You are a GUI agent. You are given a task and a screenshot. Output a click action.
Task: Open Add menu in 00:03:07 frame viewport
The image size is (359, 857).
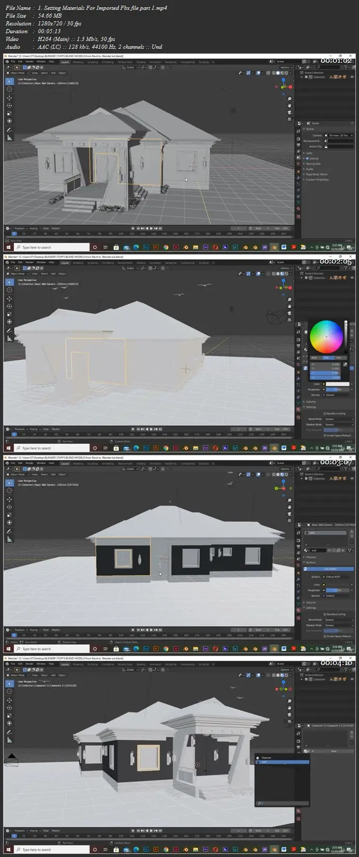[53, 474]
